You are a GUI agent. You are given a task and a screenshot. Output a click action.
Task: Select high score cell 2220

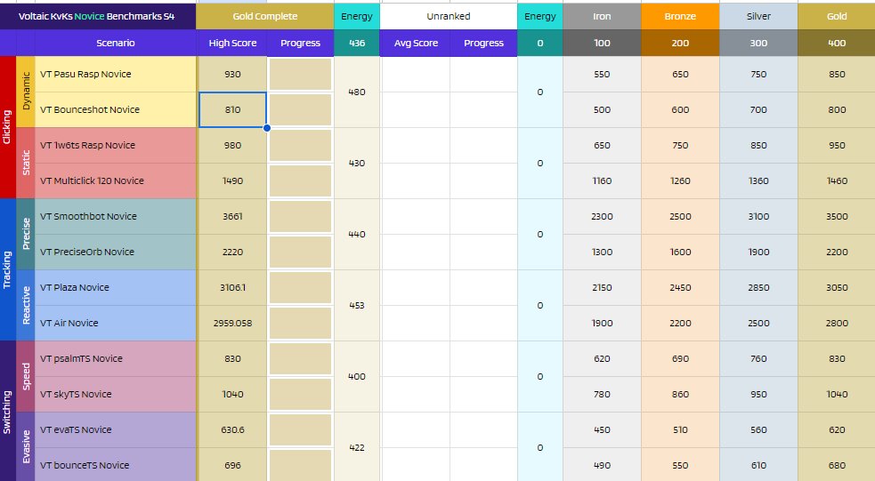[x=232, y=252]
